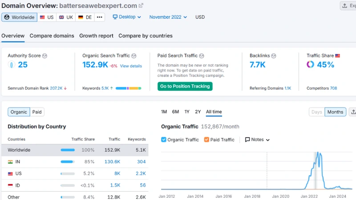Screen dimensions: 356x200
Task: Open Competitors 708 link
Action: 333,88
